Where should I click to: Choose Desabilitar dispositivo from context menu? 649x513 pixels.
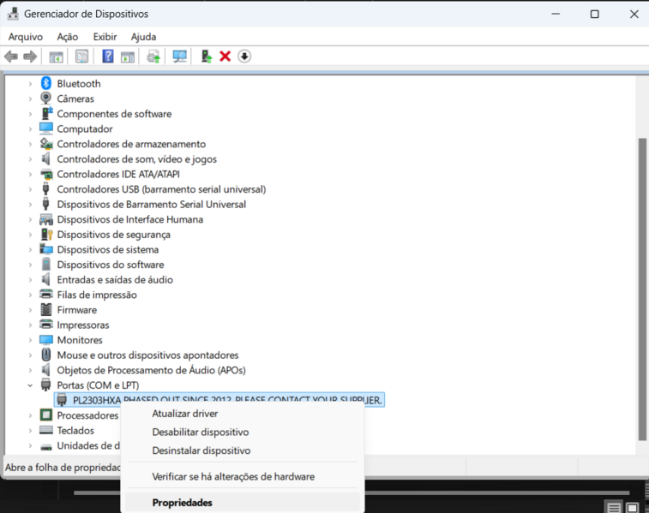click(x=242, y=432)
